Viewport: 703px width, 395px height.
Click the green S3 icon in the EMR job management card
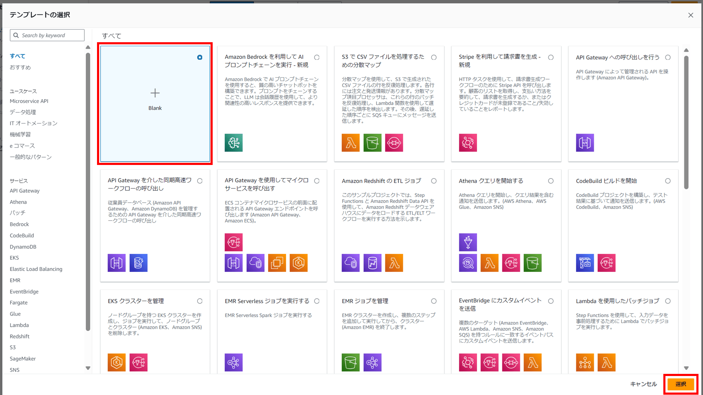pos(350,362)
